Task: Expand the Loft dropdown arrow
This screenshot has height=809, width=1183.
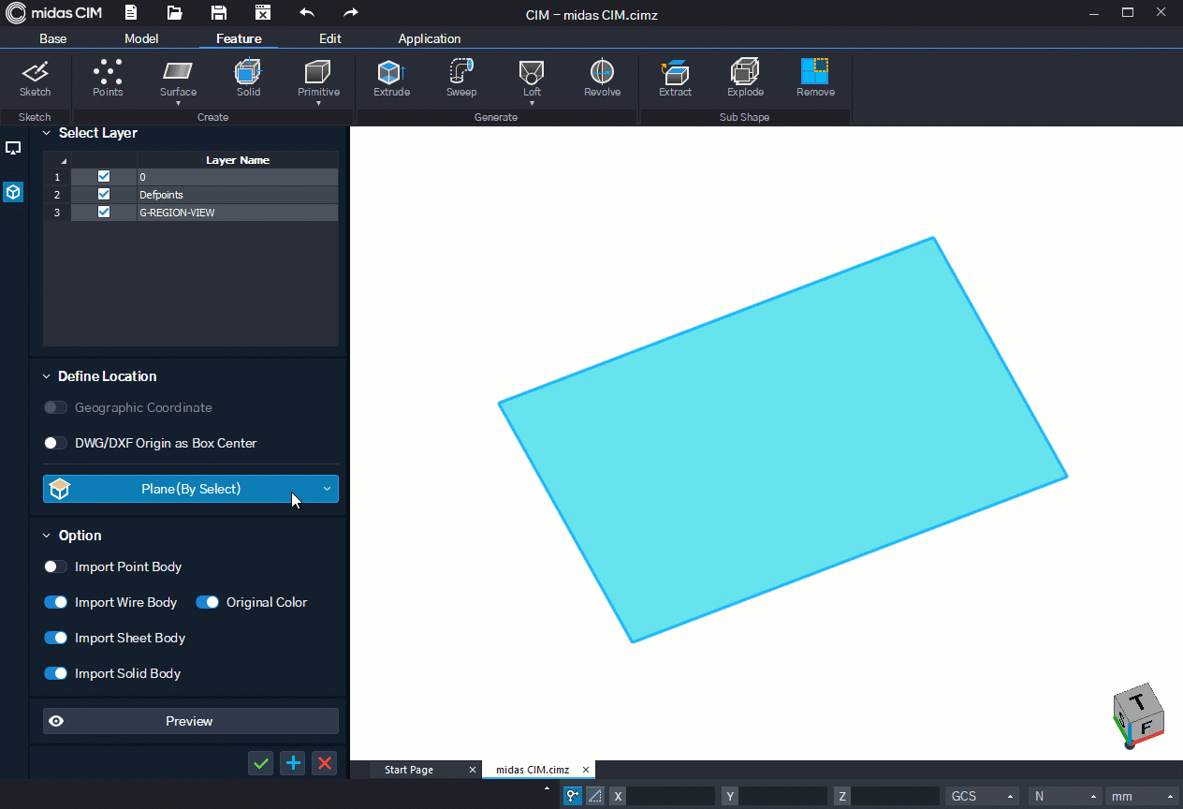Action: coord(532,103)
